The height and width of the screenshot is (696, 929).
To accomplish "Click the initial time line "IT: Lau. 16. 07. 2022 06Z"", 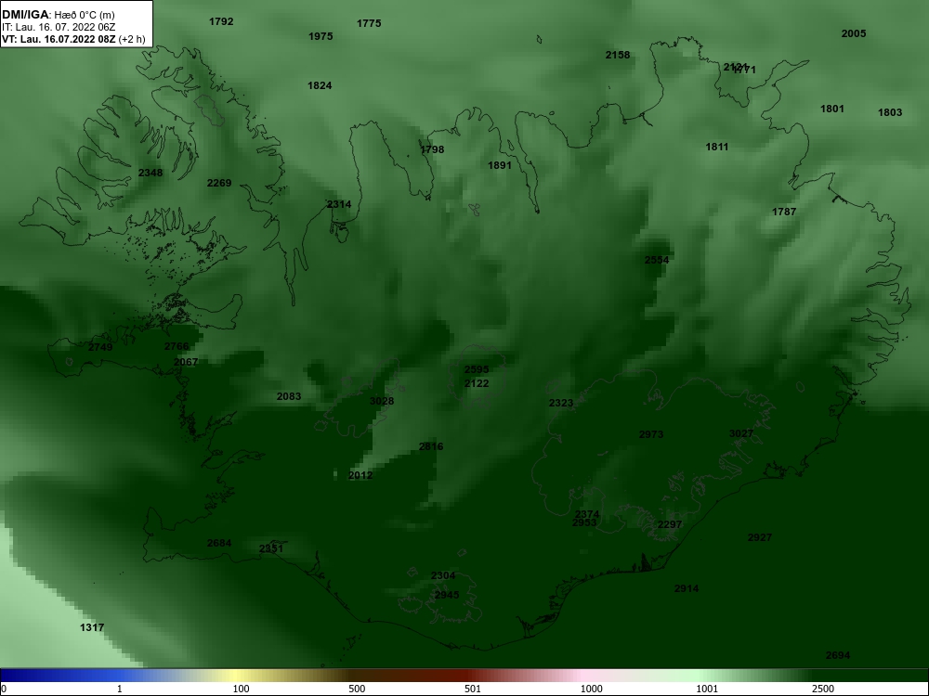I will click(x=58, y=27).
